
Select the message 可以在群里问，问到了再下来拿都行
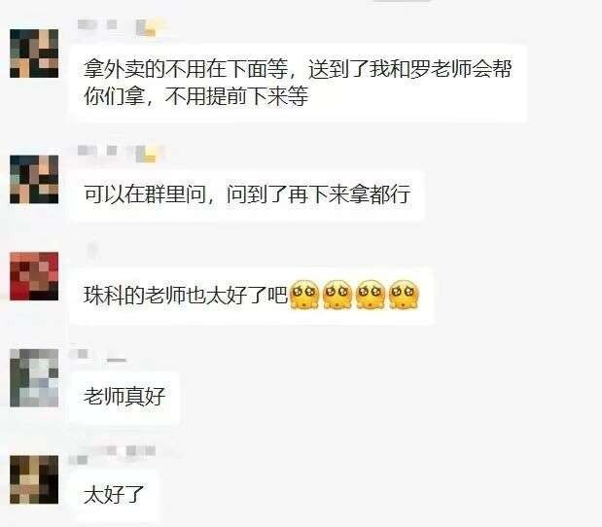tap(247, 195)
